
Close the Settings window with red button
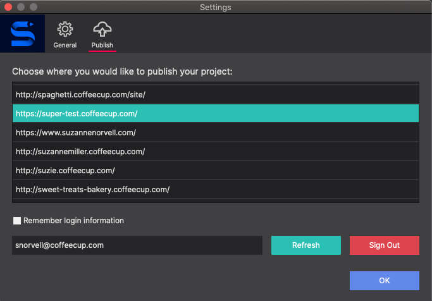coord(8,7)
